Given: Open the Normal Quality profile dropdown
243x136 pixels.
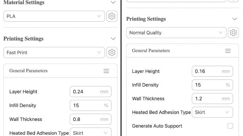Looking at the screenshot, I should (176, 33).
